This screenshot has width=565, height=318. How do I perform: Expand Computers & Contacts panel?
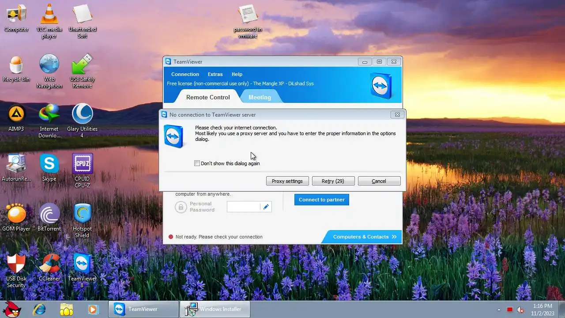(x=362, y=237)
